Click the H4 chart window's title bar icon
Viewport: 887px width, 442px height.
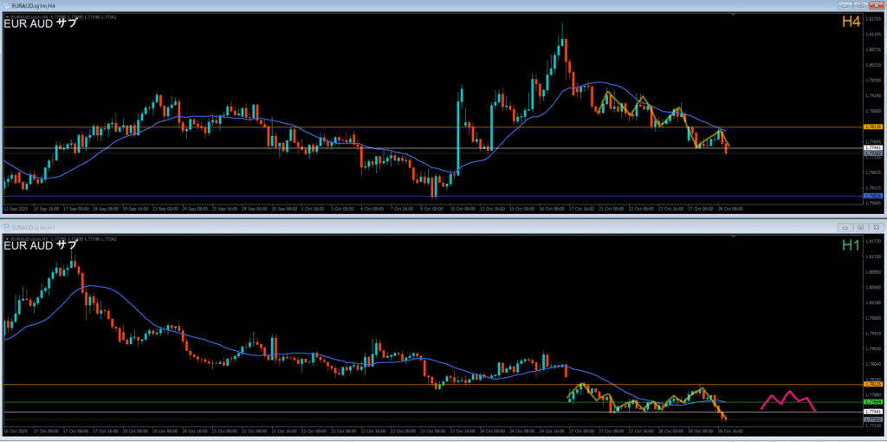pos(6,5)
